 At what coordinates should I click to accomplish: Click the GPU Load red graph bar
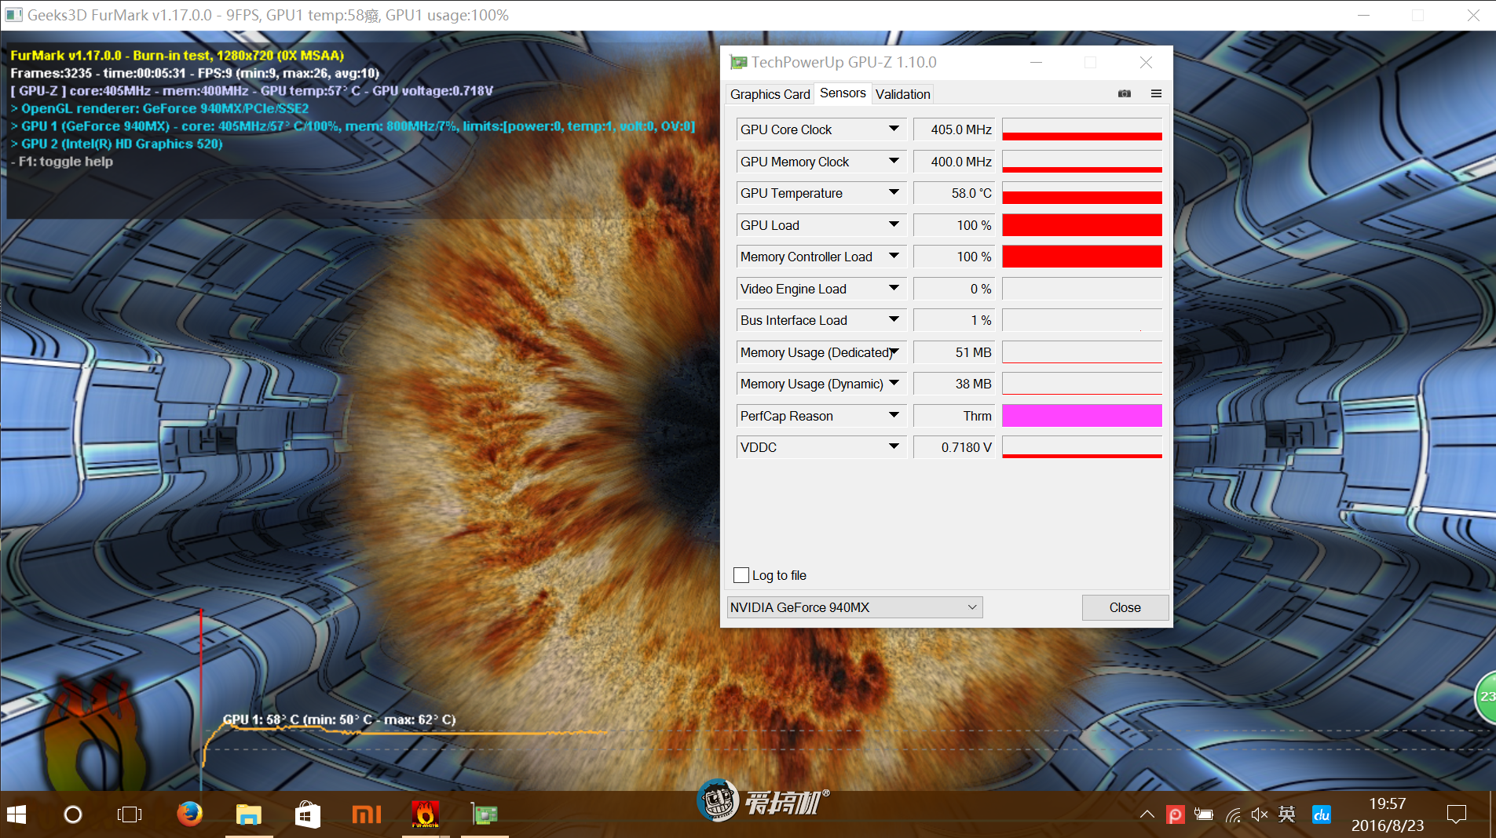pos(1082,225)
